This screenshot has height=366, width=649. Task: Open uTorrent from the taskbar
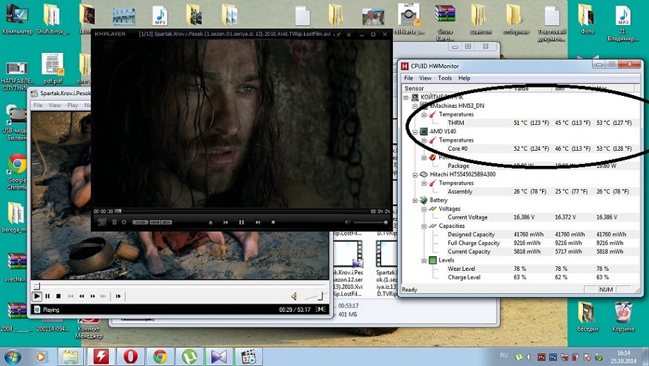189,356
